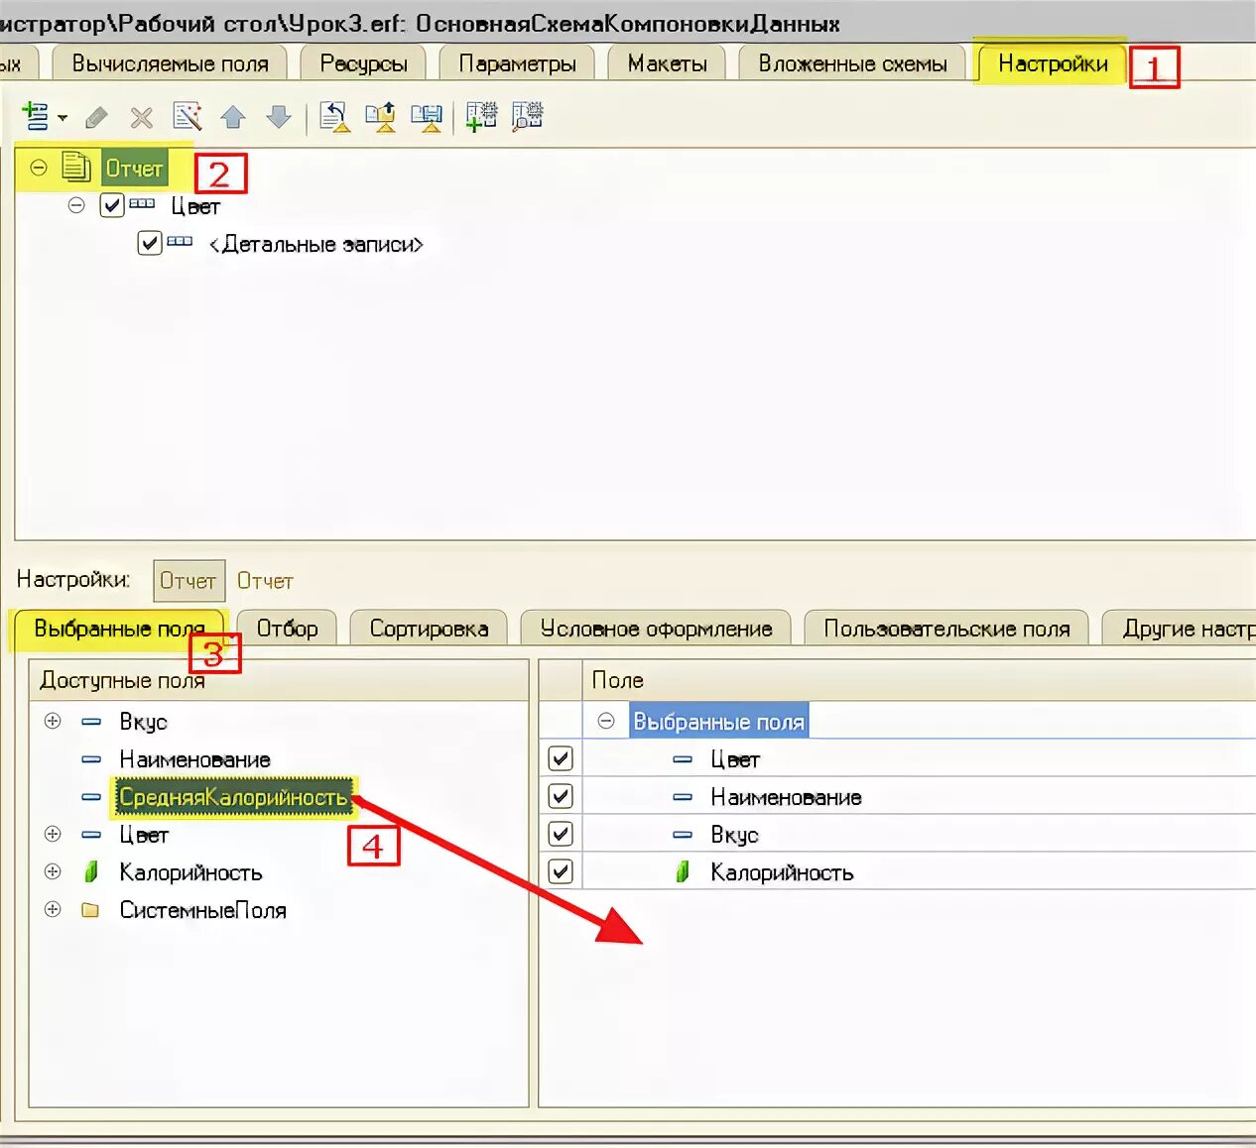Click the folder icon beside СистемныеПоля

(90, 909)
